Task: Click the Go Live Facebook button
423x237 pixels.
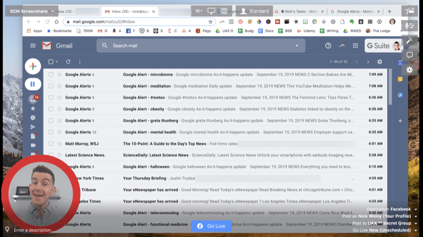Action: 212,226
